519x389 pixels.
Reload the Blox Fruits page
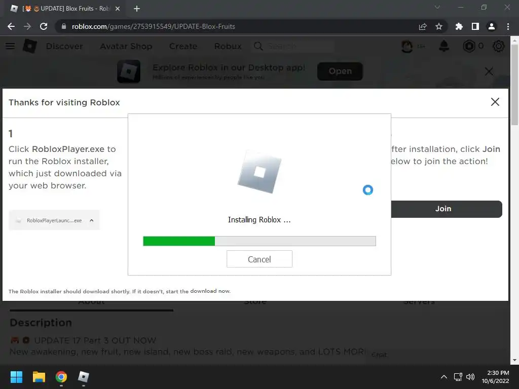point(44,26)
